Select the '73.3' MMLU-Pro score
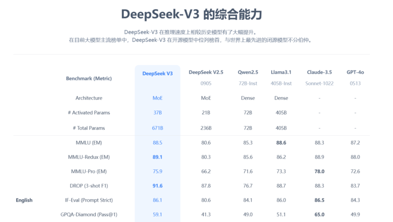The height and width of the screenshot is (222, 393). pyautogui.click(x=281, y=171)
